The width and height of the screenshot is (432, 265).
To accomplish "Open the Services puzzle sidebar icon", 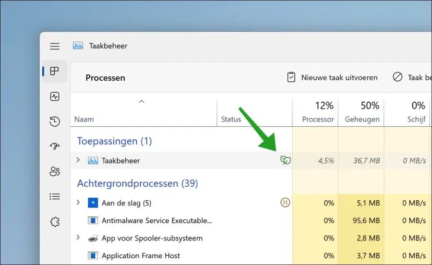I will 55,221.
